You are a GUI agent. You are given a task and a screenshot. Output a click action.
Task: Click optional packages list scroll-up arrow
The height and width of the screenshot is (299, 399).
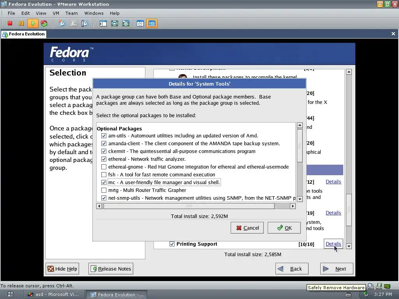click(x=300, y=125)
